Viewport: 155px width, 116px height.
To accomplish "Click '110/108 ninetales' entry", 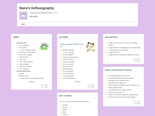I will click(68, 60).
